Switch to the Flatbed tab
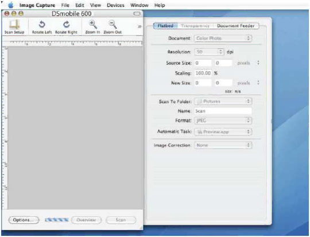 [x=165, y=26]
